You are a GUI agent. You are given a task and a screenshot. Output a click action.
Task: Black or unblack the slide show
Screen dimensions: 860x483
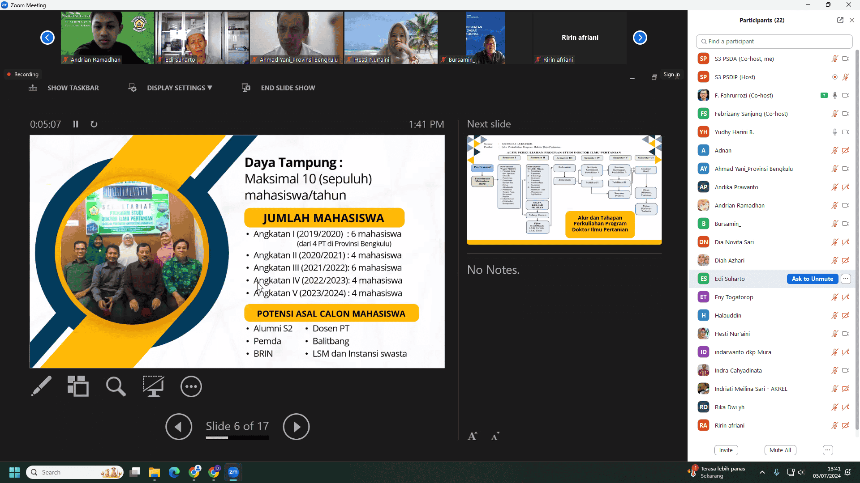(x=153, y=386)
